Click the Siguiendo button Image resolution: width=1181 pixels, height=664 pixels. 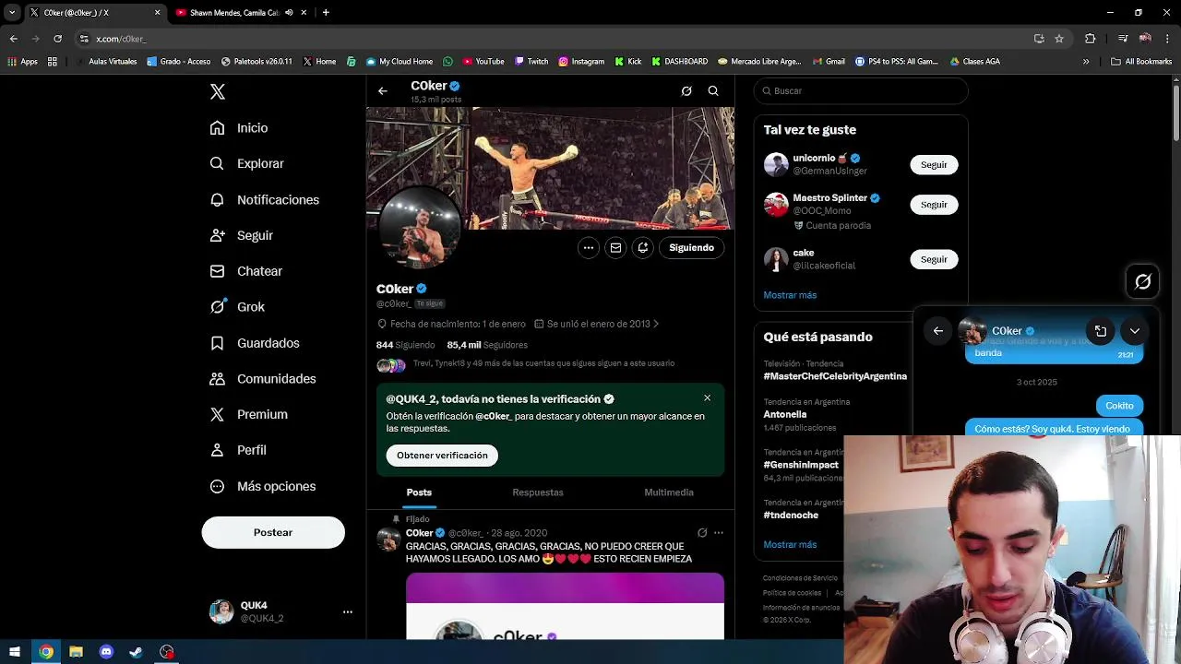[x=692, y=247]
